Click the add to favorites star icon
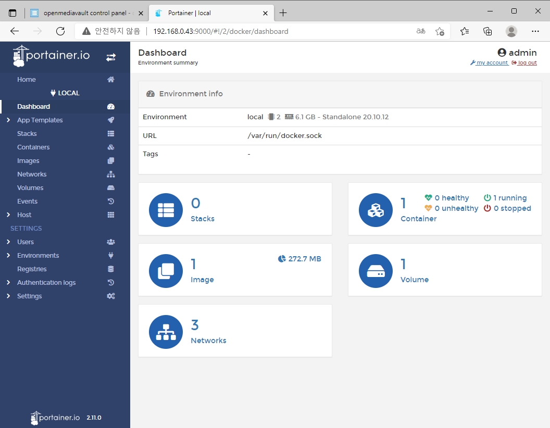 point(440,32)
